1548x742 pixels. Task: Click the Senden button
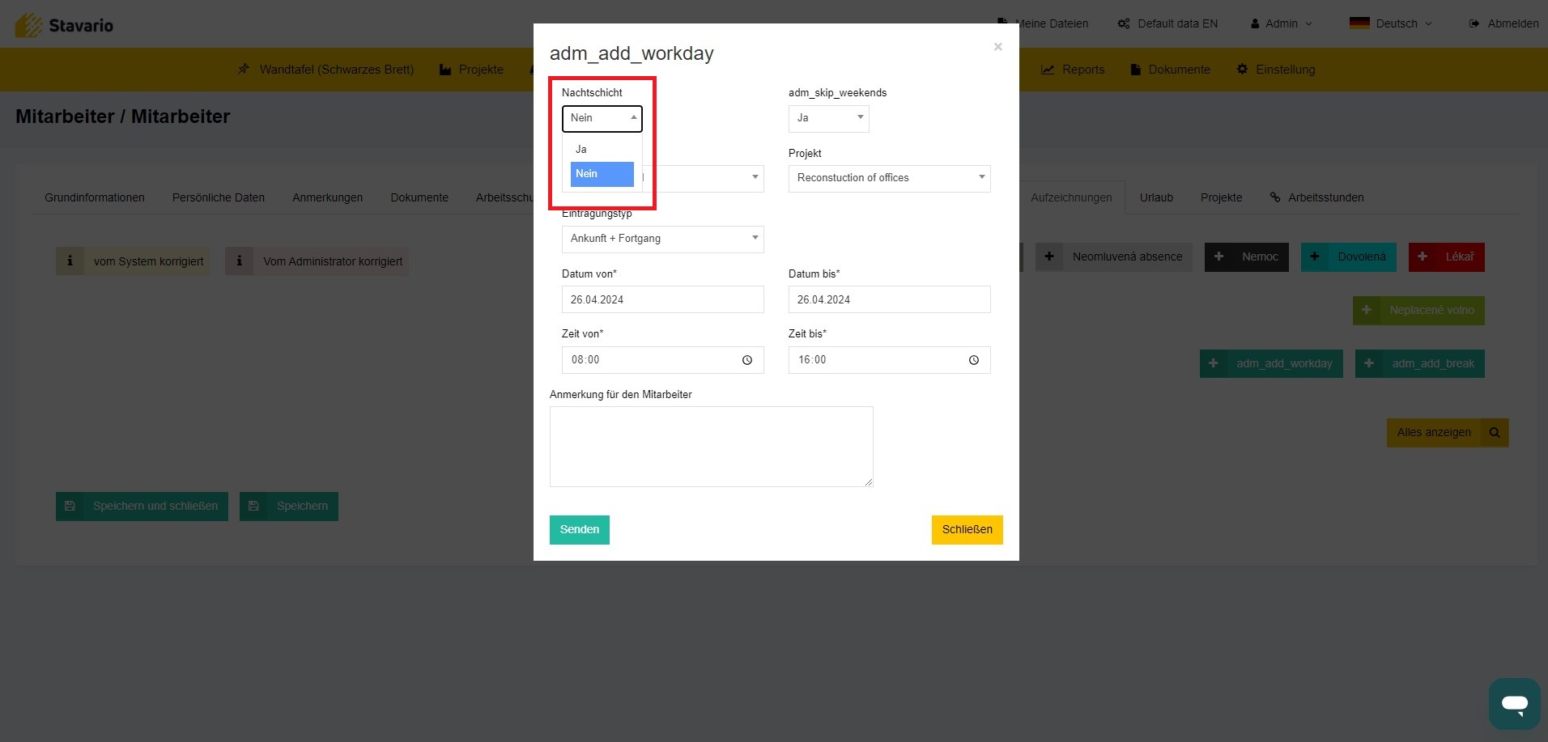tap(580, 530)
